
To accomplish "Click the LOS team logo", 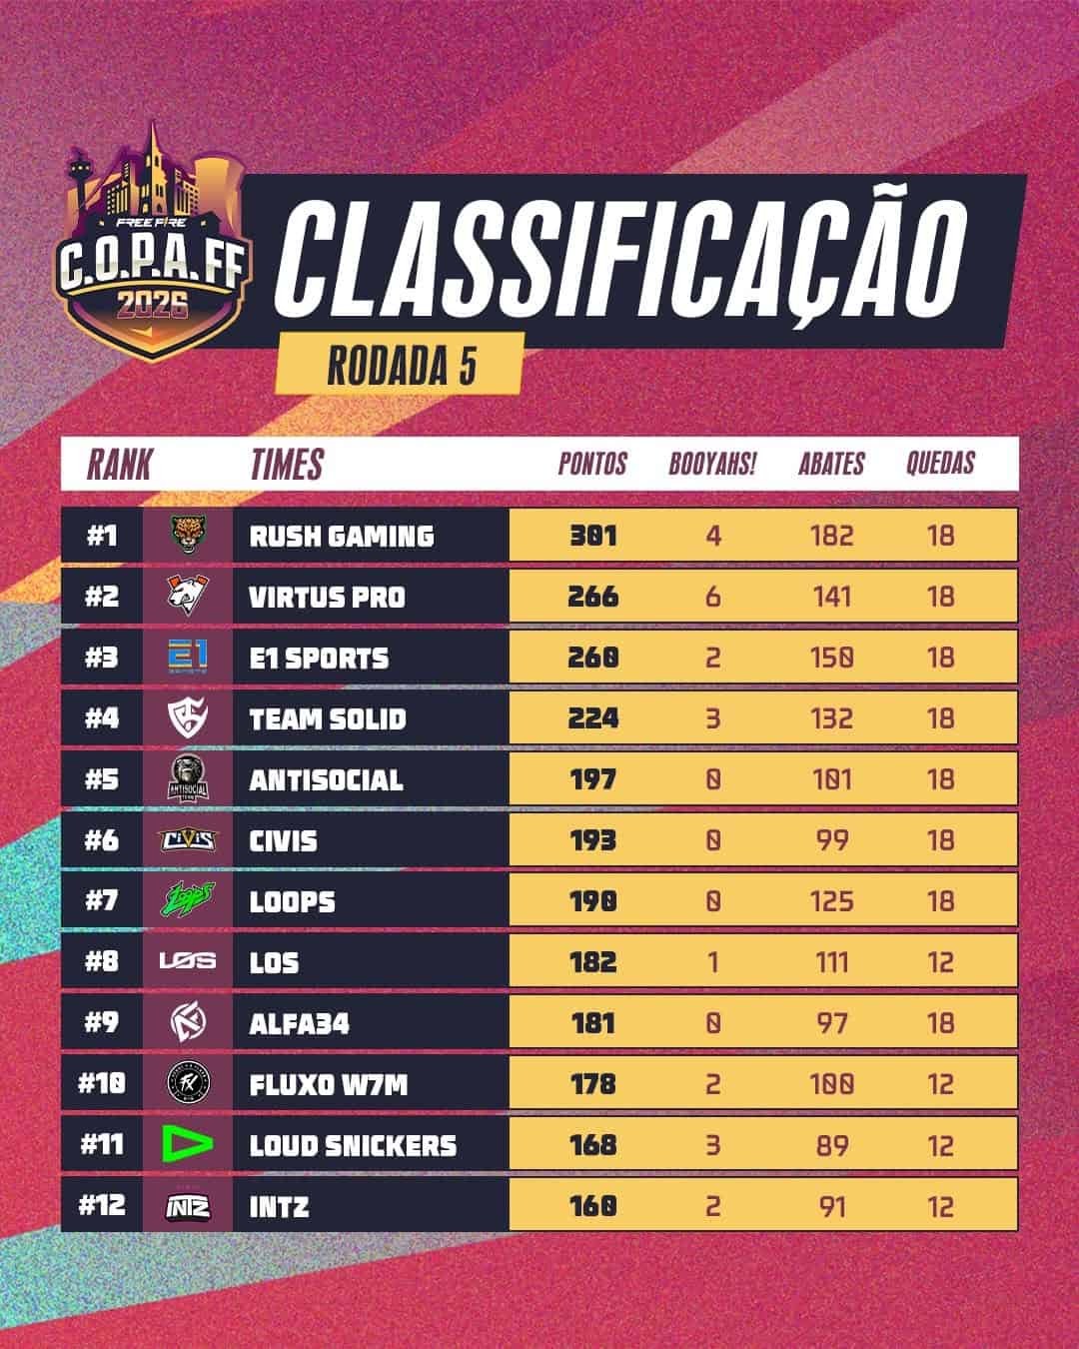I will click(187, 961).
